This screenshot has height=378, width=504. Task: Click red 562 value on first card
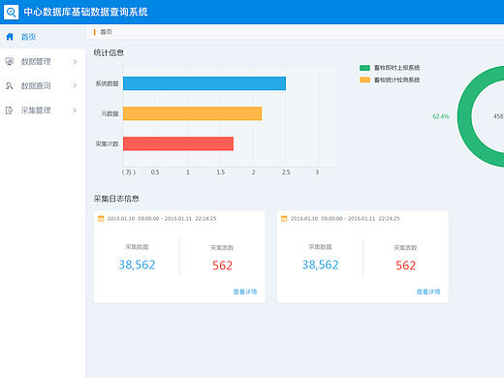point(222,266)
